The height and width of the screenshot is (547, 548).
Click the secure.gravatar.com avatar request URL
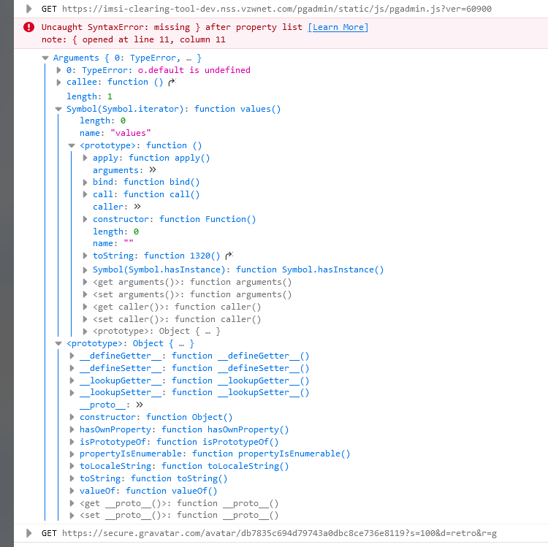pyautogui.click(x=279, y=533)
